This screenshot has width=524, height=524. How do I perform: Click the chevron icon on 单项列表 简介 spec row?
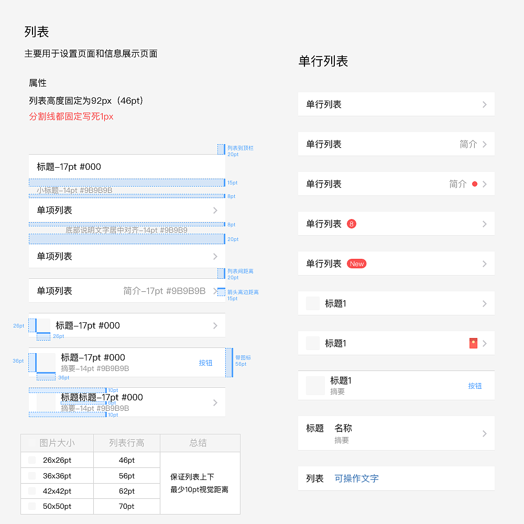point(215,291)
